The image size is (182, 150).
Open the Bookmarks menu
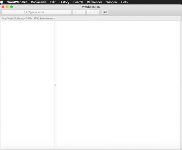coord(39,2)
